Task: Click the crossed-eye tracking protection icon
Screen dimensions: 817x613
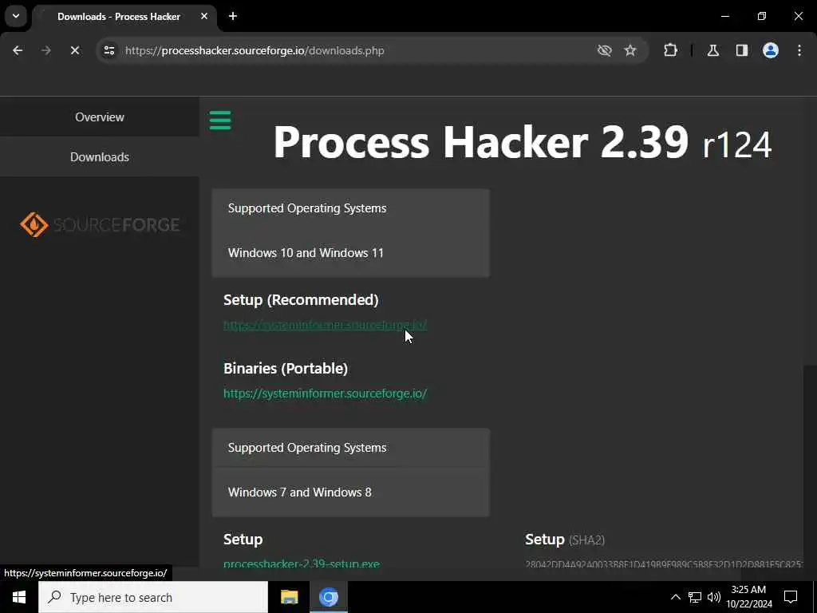Action: [x=605, y=50]
